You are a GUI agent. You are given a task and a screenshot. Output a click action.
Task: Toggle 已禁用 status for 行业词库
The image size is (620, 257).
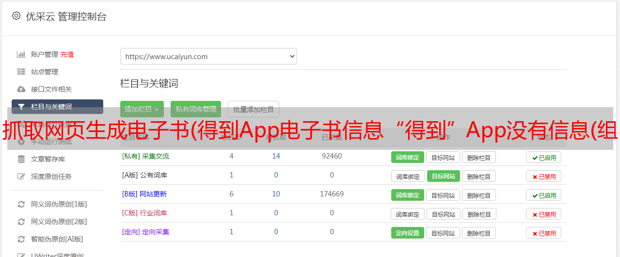pos(543,214)
